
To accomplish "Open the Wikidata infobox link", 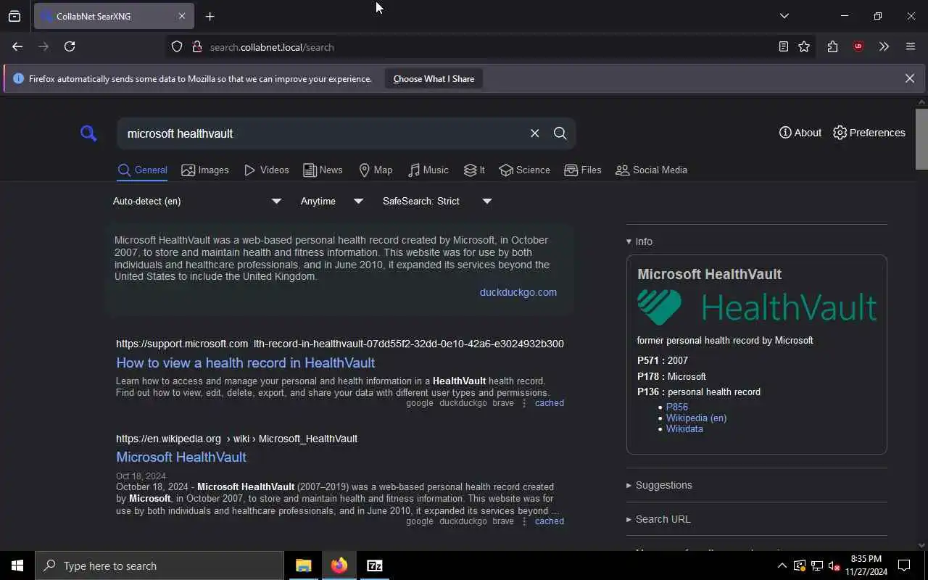I will [x=684, y=428].
